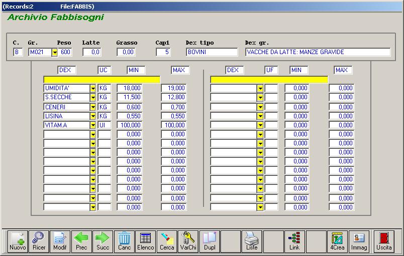The image size is (404, 256).
Task: Expand the UMIDITA' row dropdown
Action: point(93,88)
